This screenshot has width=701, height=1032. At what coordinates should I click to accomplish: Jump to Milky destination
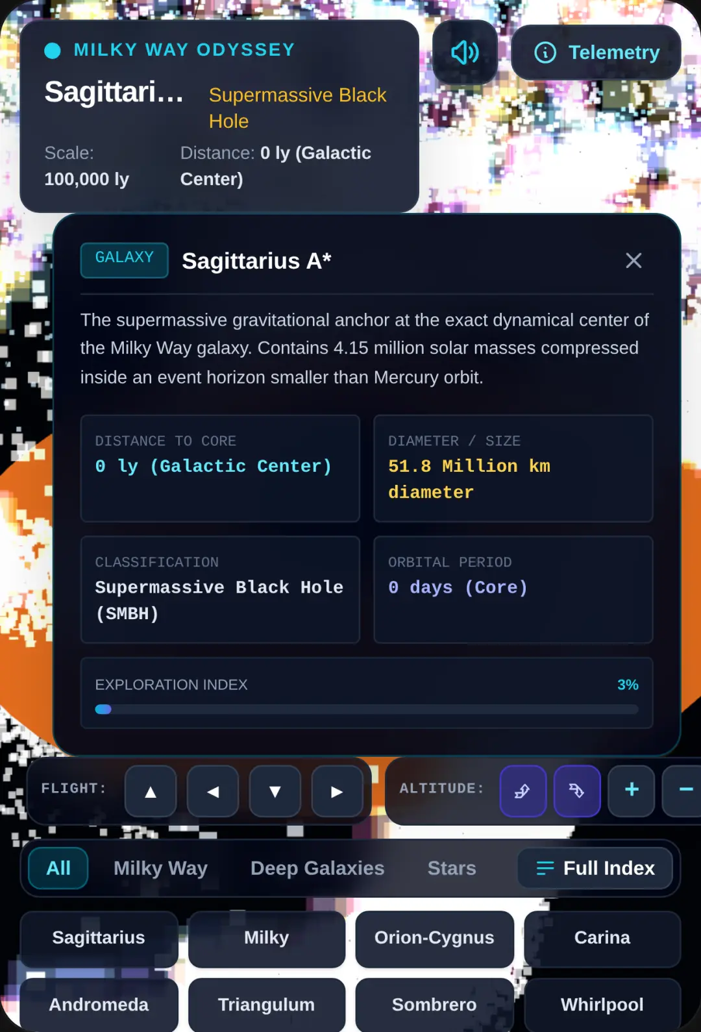pos(267,938)
